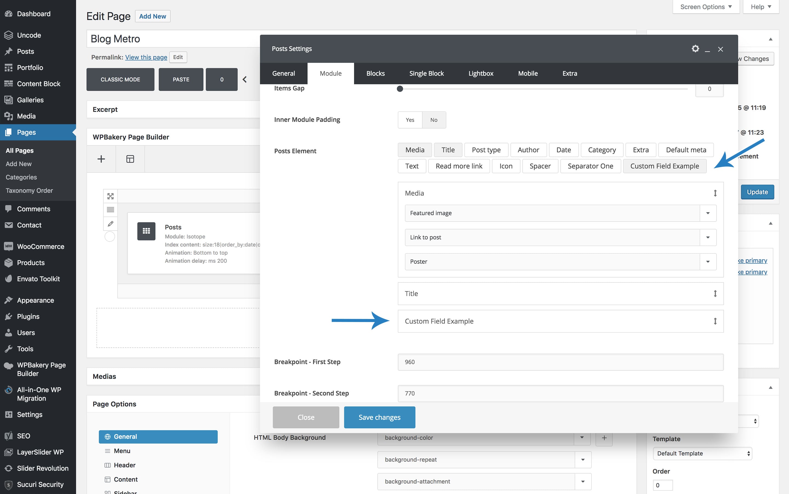Screen dimensions: 789x494
Task: Switch to the Module tab
Action: (x=330, y=73)
